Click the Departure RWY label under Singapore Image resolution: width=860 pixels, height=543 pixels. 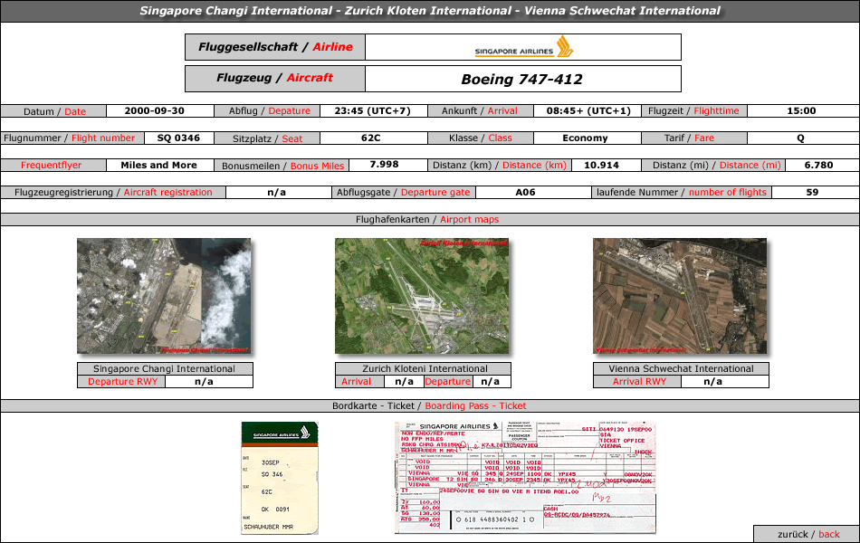click(122, 382)
